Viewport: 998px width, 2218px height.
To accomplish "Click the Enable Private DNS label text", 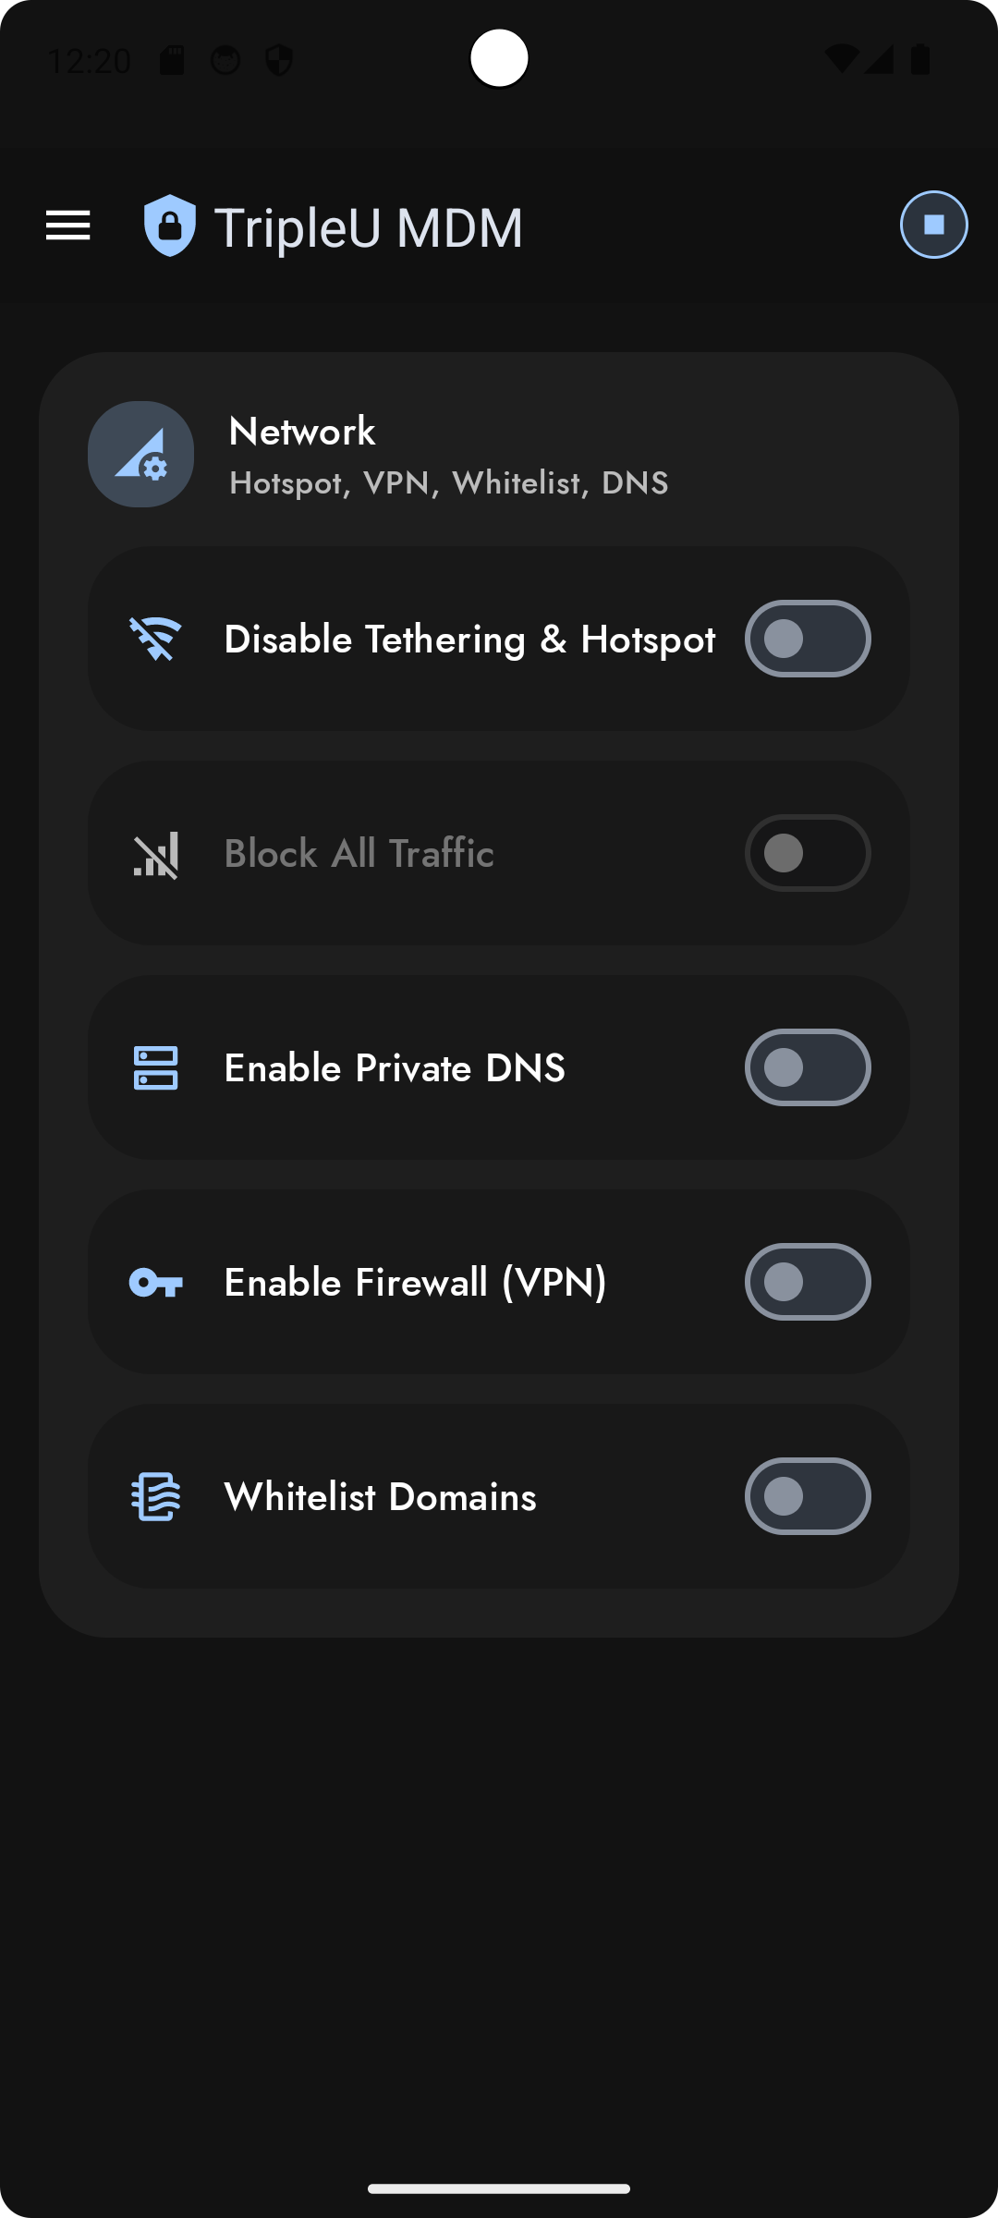I will pos(395,1067).
